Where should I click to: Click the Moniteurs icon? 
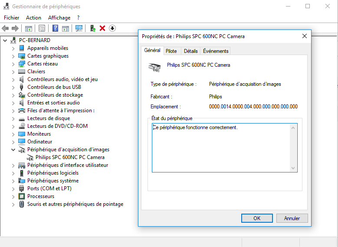tap(22, 134)
